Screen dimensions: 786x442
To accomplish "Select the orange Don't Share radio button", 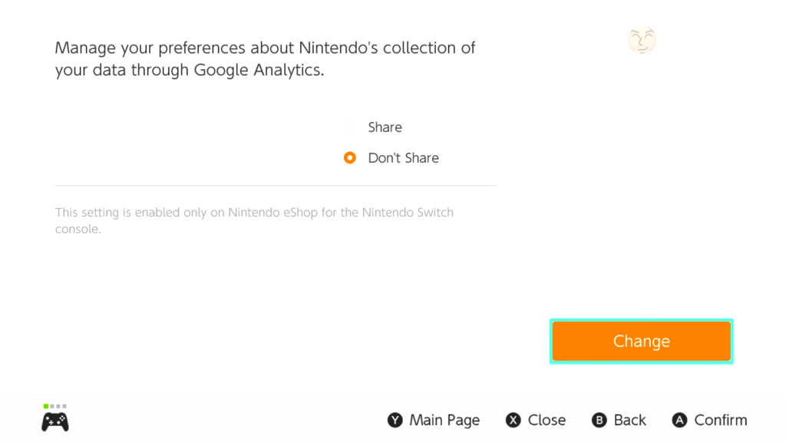I will (350, 158).
